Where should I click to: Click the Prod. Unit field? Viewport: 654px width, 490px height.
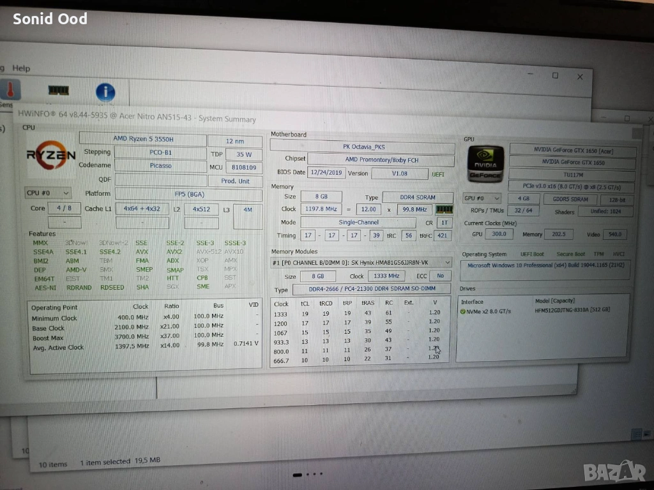point(235,181)
